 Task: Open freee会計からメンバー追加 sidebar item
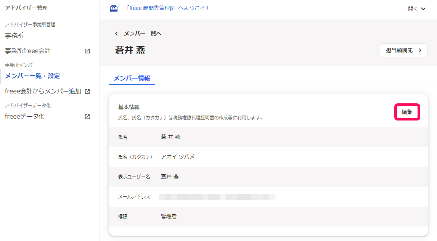(43, 92)
